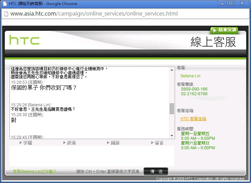Open the 留言 leave message option
This screenshot has width=251, height=183.
[x=157, y=142]
